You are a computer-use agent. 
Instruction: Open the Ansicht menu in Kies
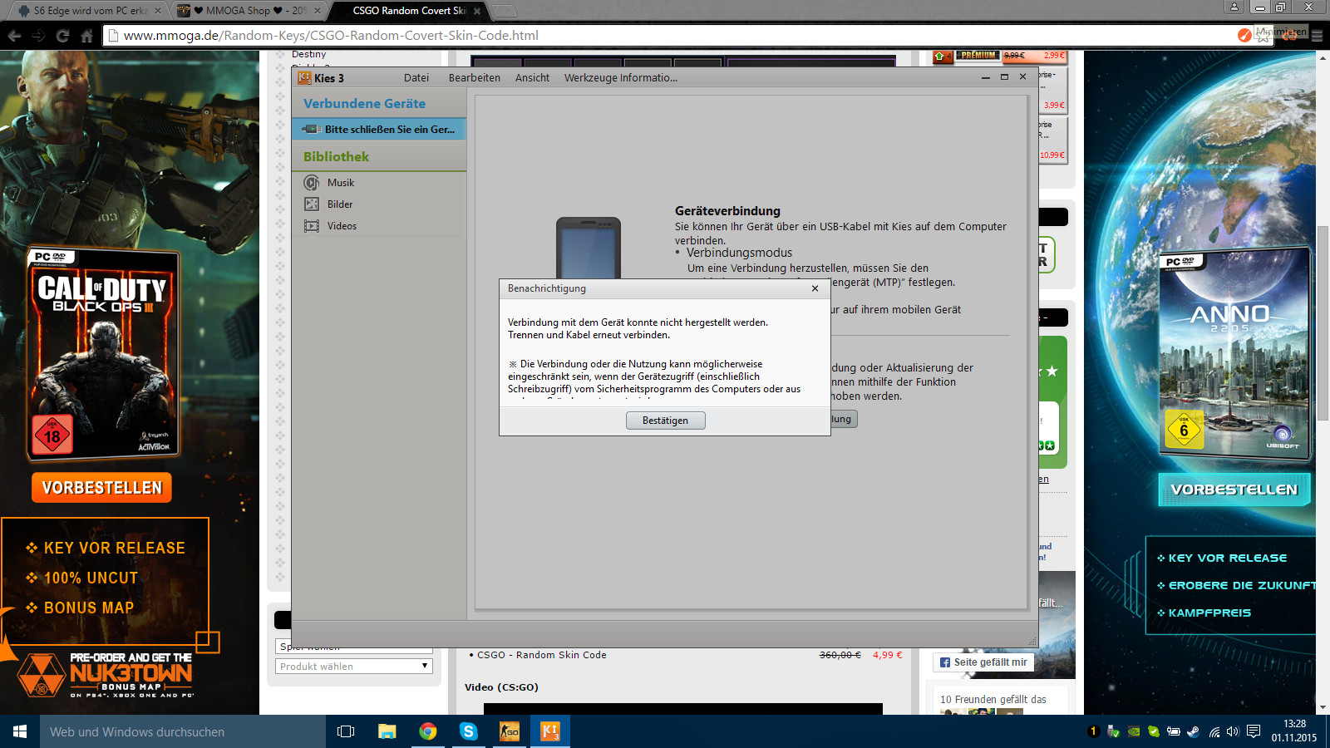point(532,78)
